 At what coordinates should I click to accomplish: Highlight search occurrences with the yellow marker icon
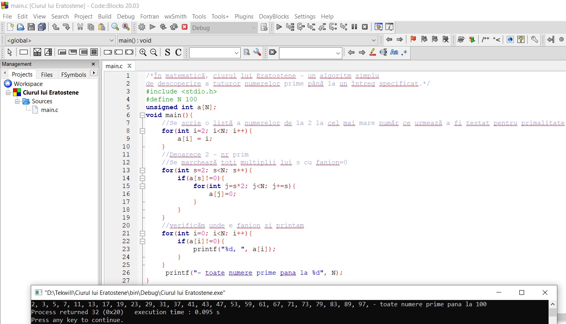372,52
